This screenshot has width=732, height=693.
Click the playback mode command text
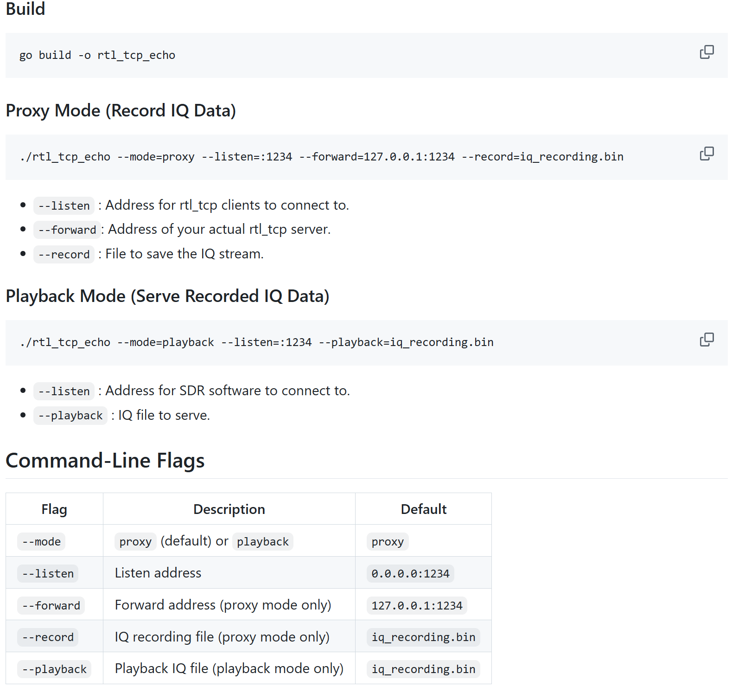256,342
